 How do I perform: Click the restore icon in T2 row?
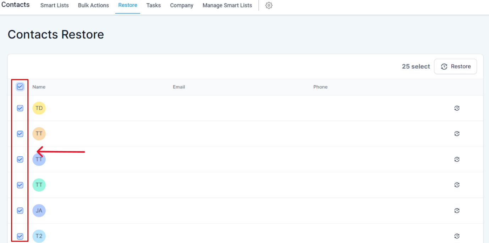click(x=457, y=236)
